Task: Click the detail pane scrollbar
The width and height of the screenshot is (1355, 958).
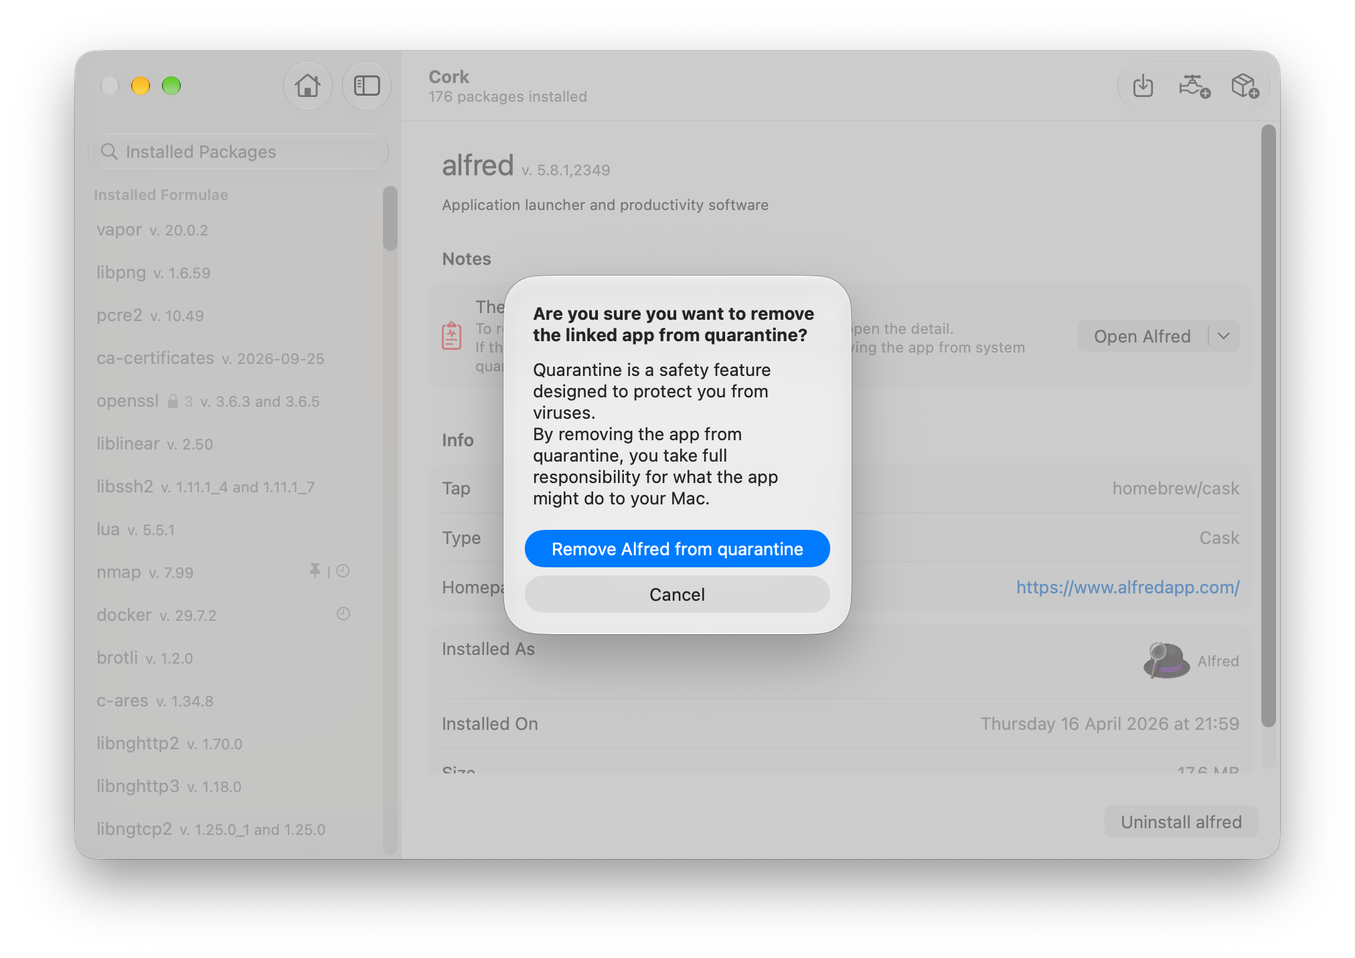Action: (1268, 425)
